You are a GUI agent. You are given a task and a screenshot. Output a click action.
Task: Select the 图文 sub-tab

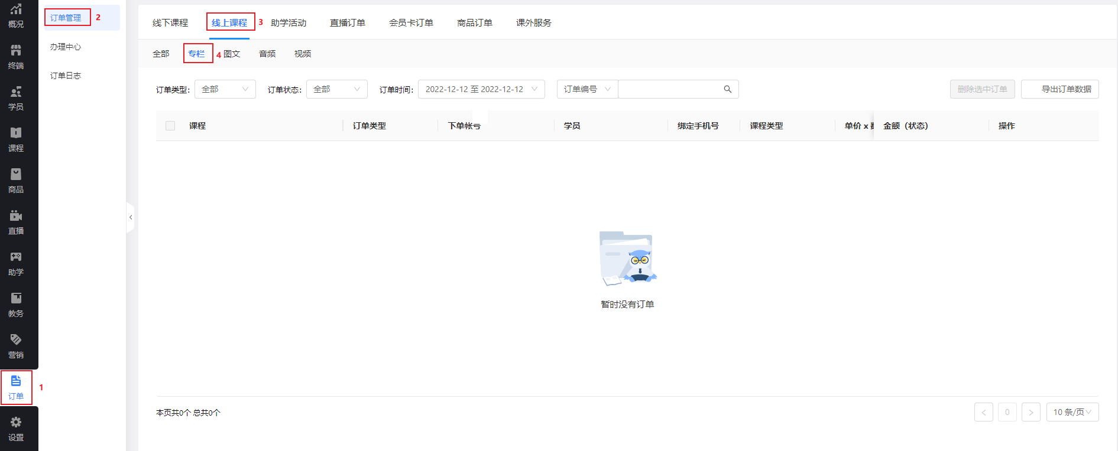point(232,54)
